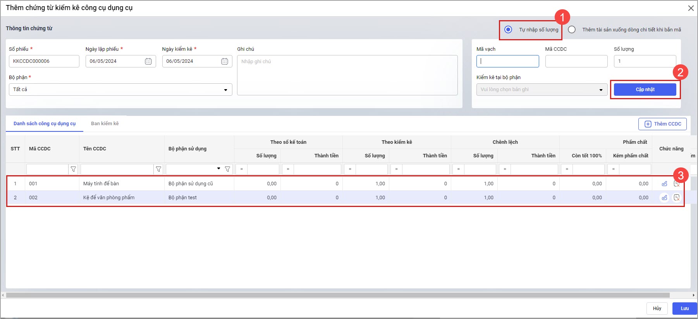Edit the Máy tính để bàn row

pyautogui.click(x=664, y=184)
